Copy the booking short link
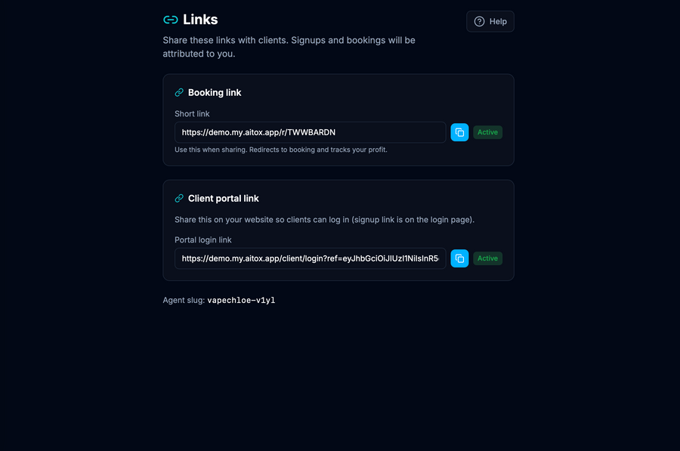 pyautogui.click(x=459, y=132)
